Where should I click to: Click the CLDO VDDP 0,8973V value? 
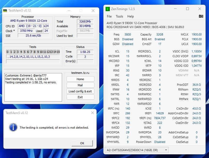197,56
